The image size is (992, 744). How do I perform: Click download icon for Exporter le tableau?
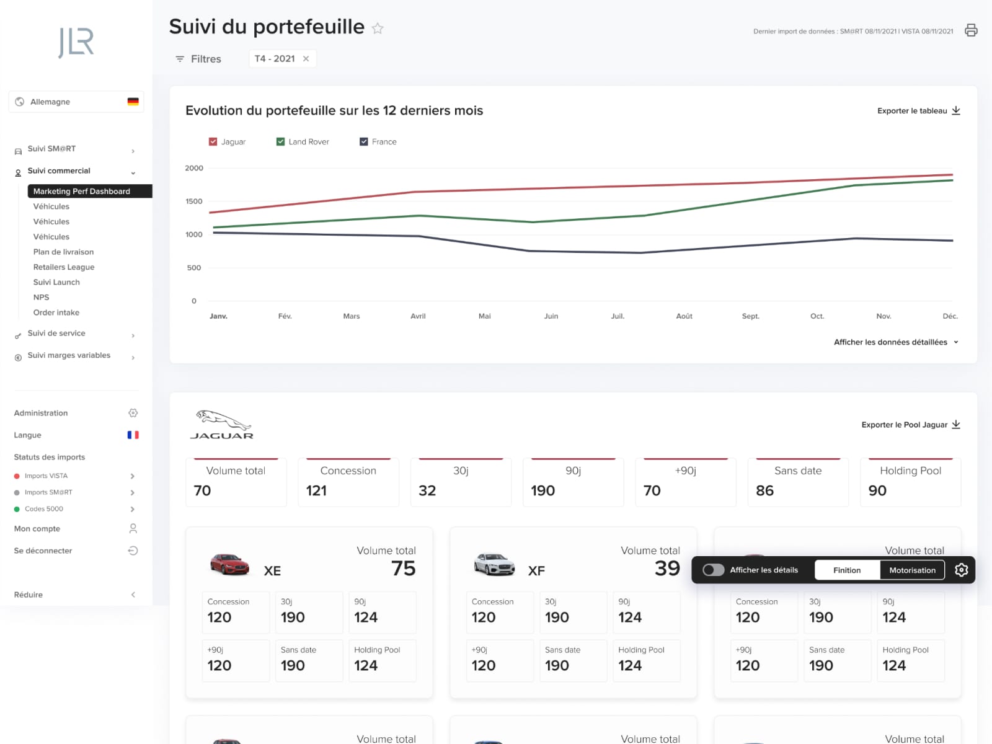coord(956,110)
